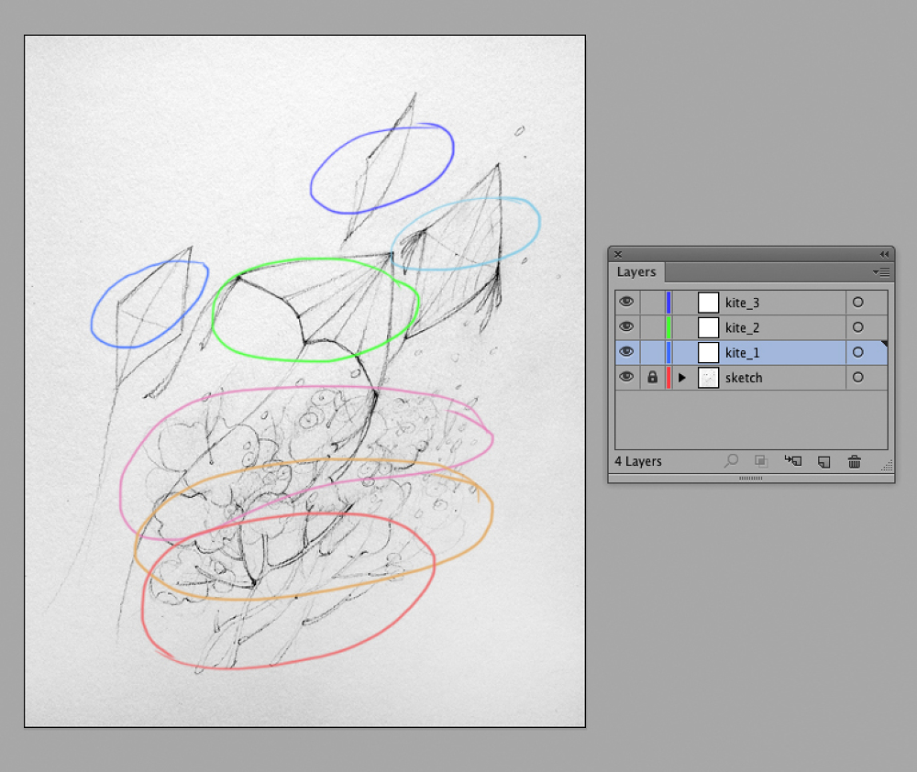Create a new layer
917x772 pixels.
(x=824, y=462)
